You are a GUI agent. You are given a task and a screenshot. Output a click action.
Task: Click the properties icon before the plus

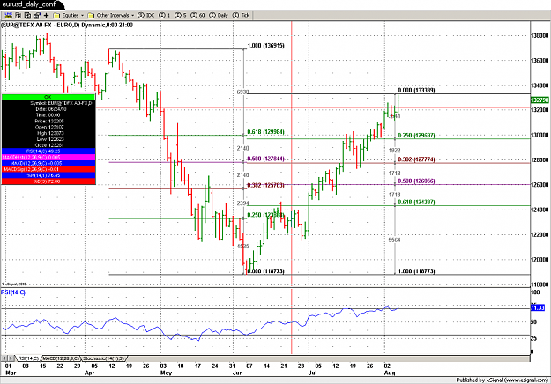36,16
